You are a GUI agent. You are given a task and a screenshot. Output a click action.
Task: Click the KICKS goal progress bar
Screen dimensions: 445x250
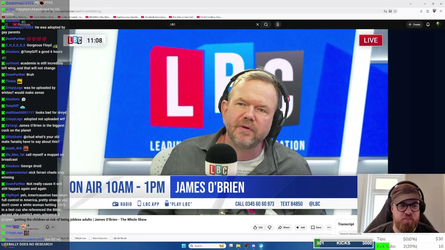click(343, 243)
